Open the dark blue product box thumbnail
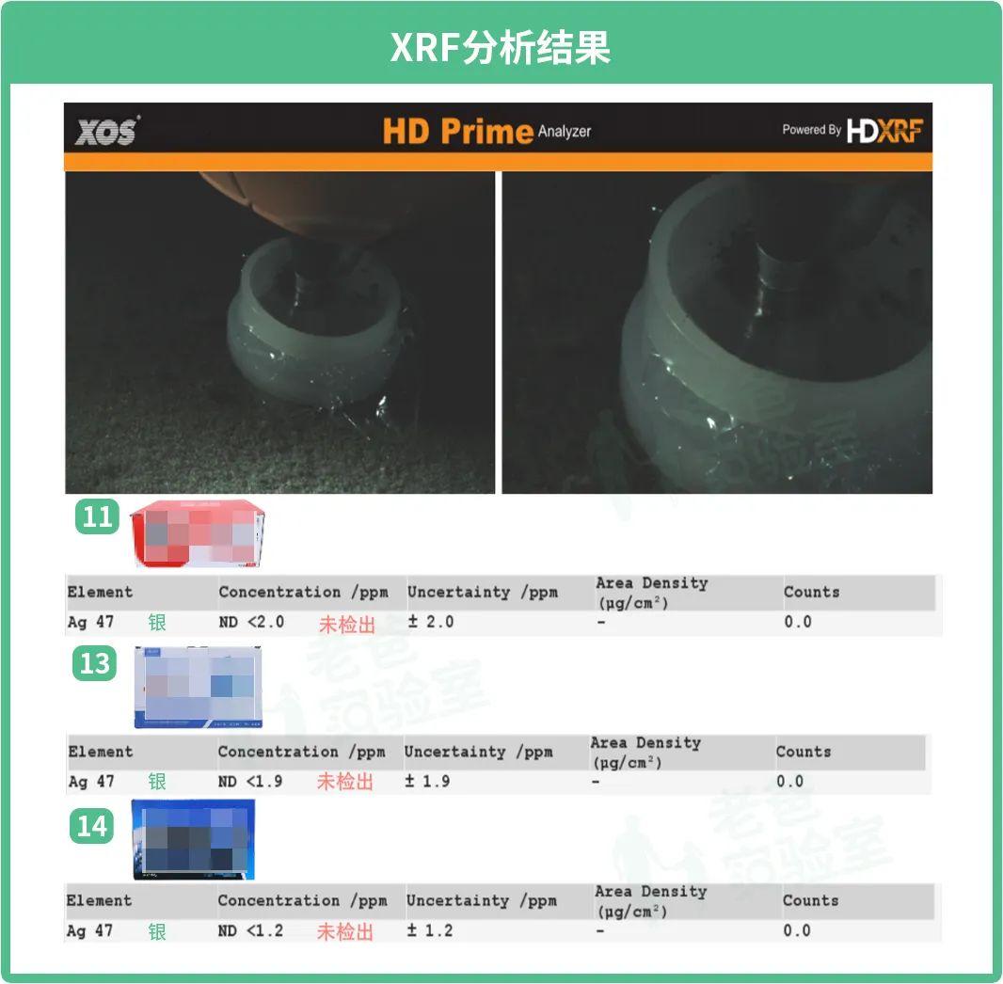 tap(193, 839)
